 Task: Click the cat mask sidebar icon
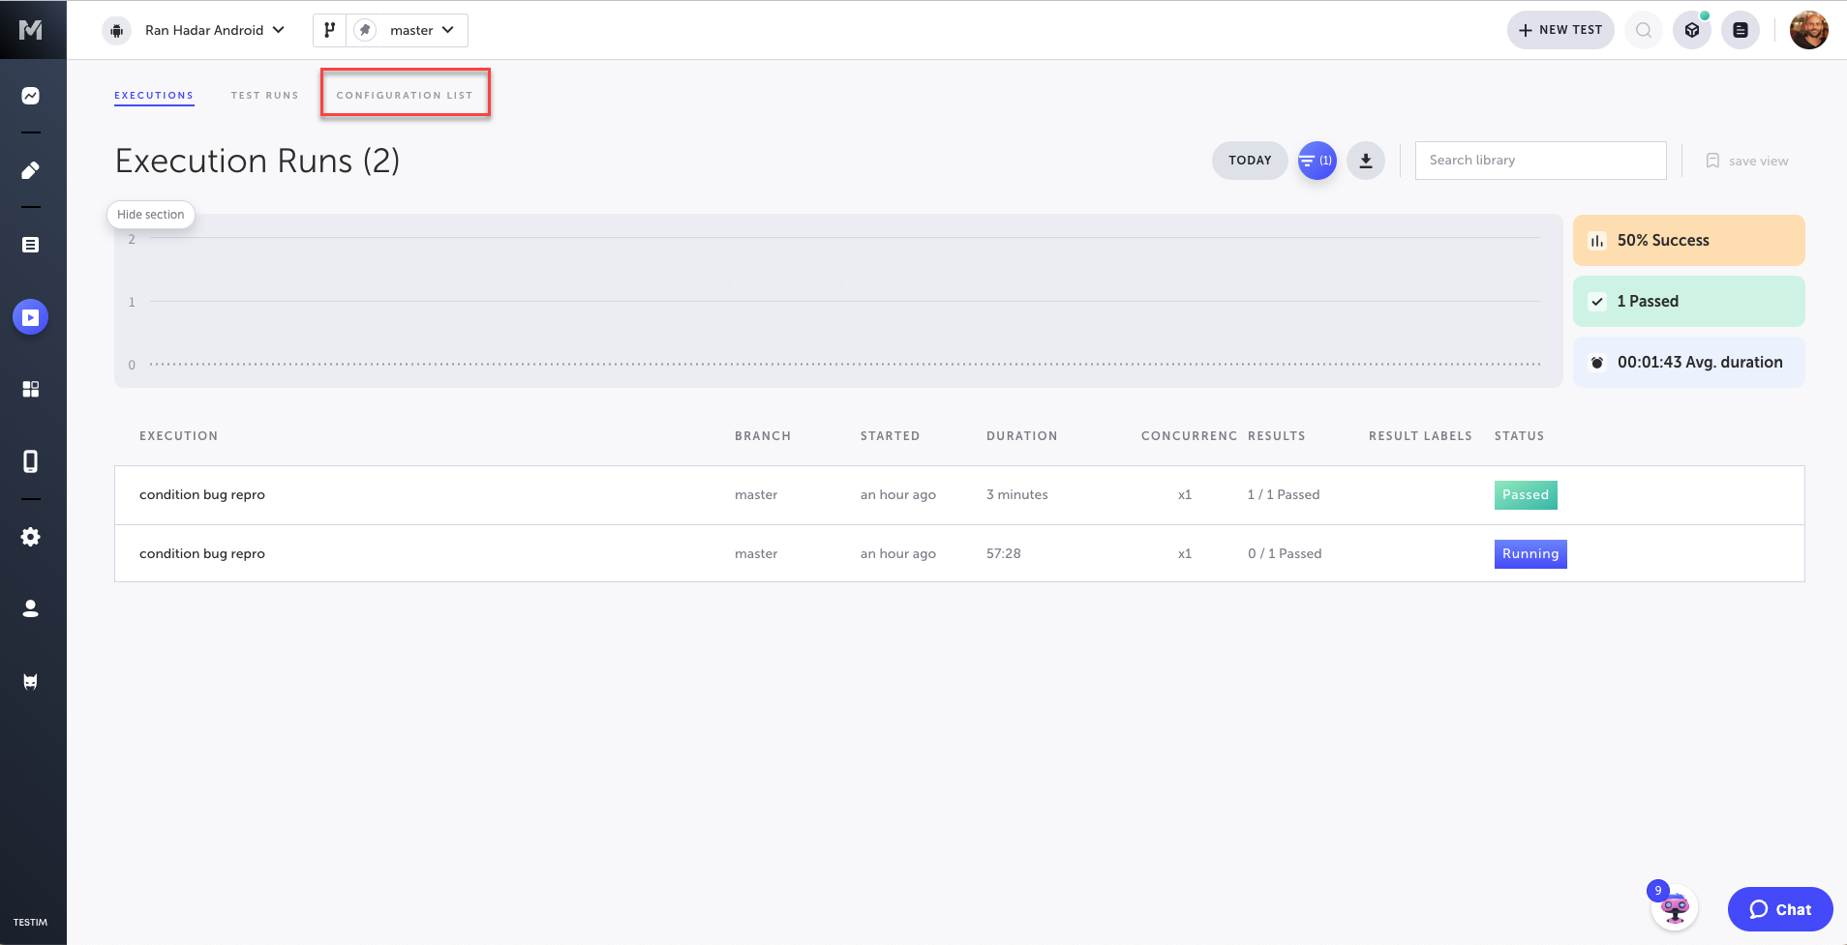click(31, 682)
